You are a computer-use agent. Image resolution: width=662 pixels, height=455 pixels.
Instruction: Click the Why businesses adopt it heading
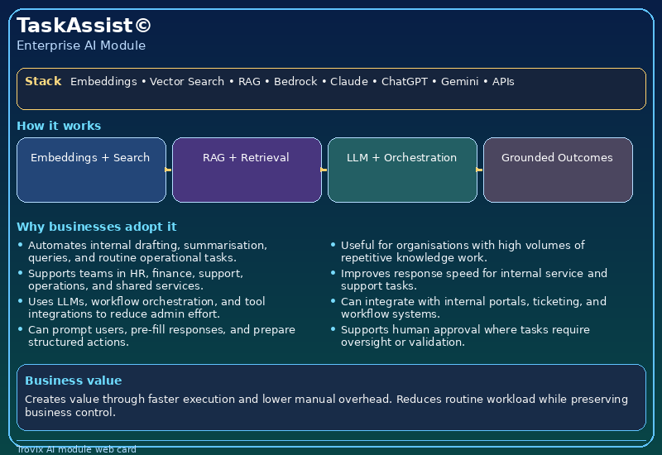pos(96,227)
